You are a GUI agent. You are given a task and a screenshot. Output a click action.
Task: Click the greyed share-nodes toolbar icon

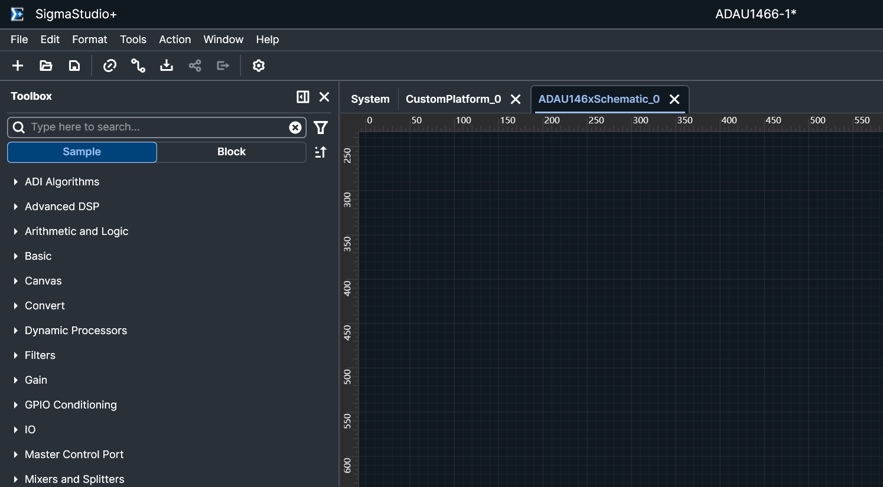pyautogui.click(x=195, y=66)
